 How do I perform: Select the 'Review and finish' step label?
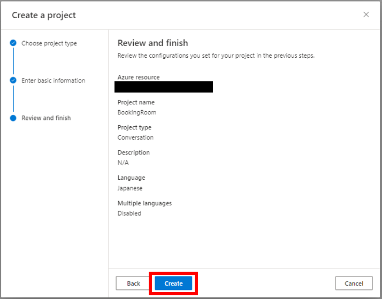pos(47,118)
